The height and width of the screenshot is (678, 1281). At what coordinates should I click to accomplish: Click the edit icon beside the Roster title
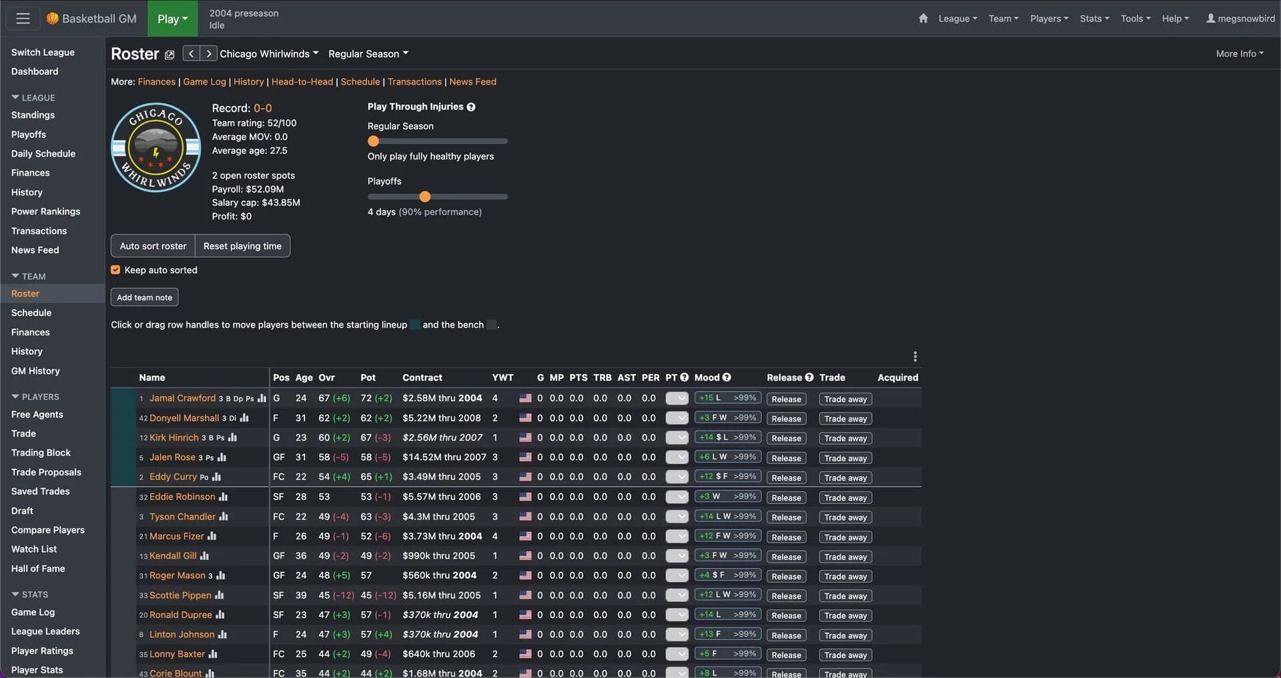(169, 55)
